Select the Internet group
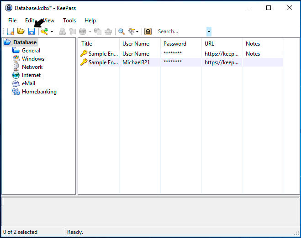Screen dimensions: 301x238 click(x=31, y=75)
